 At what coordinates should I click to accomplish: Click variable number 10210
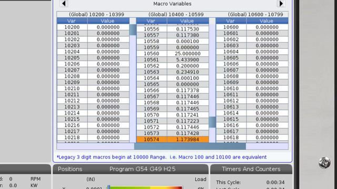(x=72, y=89)
